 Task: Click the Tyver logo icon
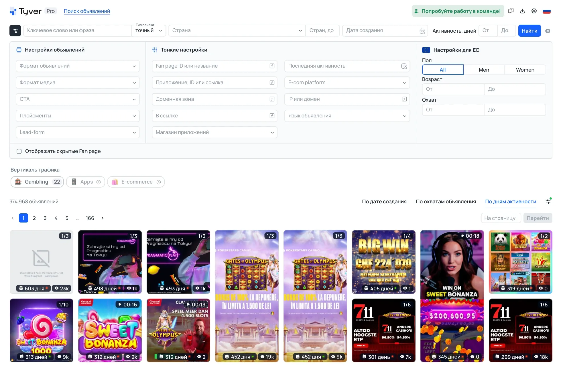click(13, 11)
